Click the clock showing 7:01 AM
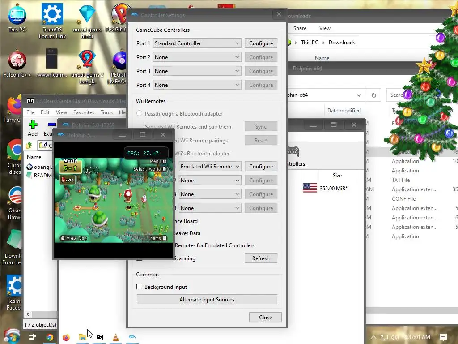This screenshot has height=344, width=458. point(417,337)
